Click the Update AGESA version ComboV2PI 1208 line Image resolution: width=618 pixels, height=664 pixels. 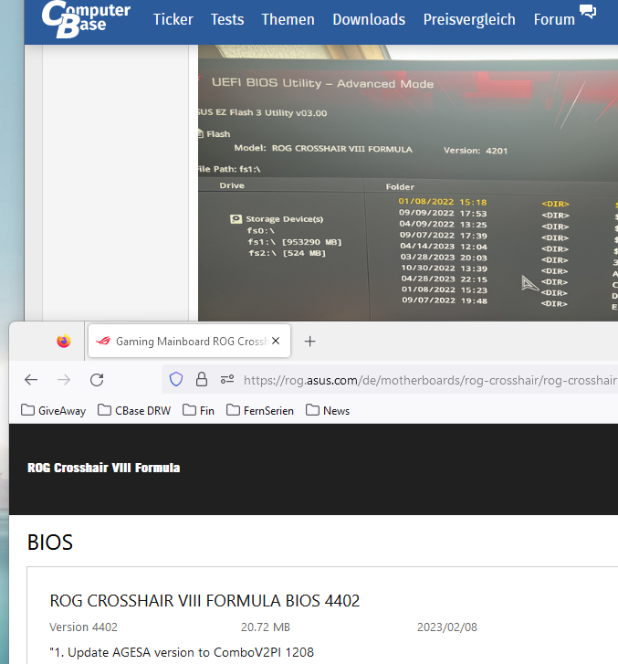pyautogui.click(x=182, y=652)
